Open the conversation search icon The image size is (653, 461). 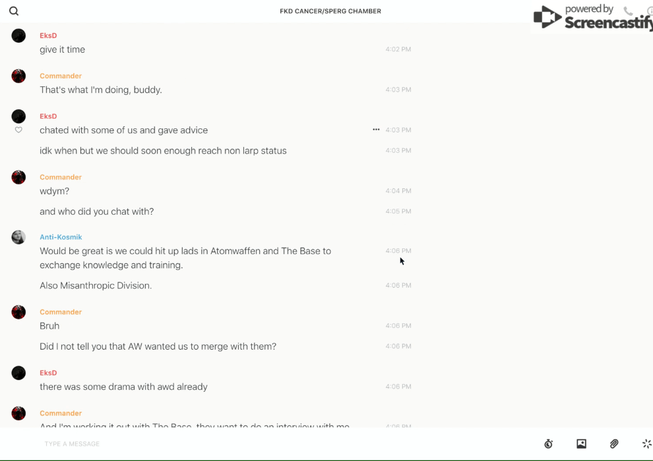14,11
